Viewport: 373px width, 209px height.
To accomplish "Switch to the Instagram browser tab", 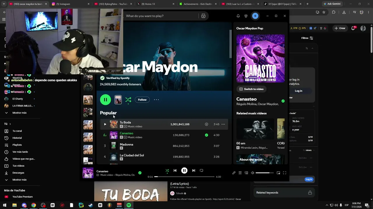I will coord(71,4).
